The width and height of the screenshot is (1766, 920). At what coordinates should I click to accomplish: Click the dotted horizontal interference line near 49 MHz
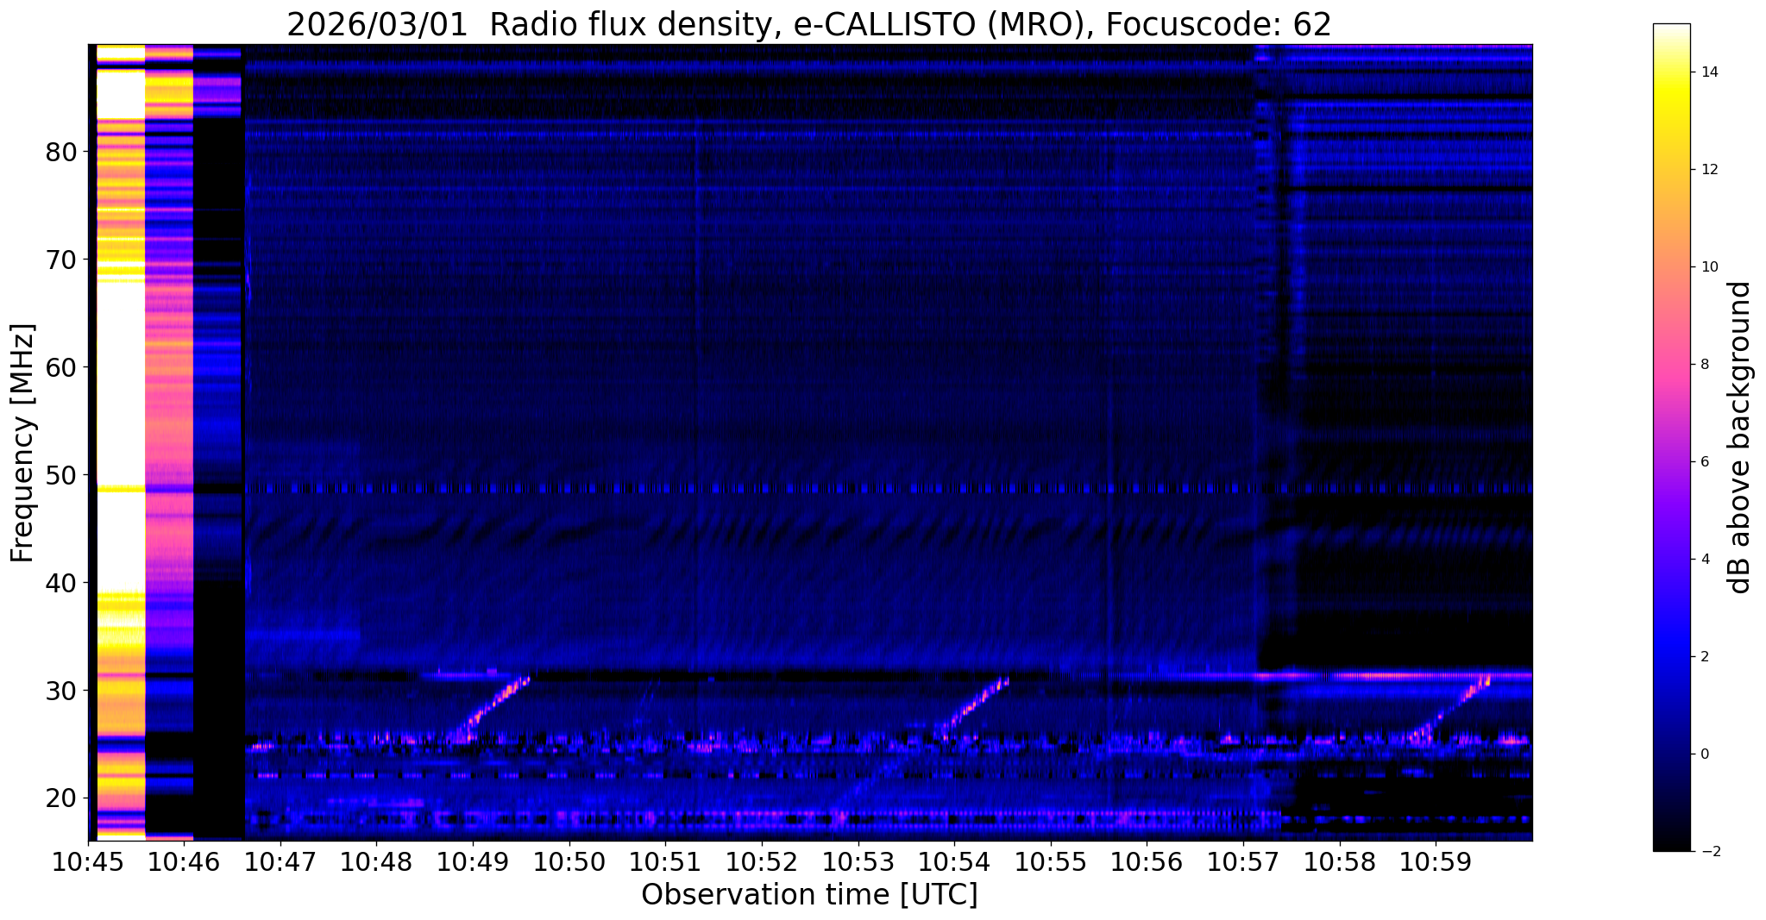pyautogui.click(x=889, y=489)
